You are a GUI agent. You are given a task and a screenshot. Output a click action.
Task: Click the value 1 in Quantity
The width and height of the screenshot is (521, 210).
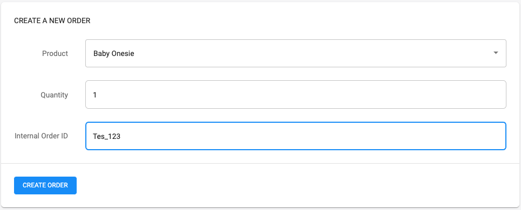pos(94,95)
